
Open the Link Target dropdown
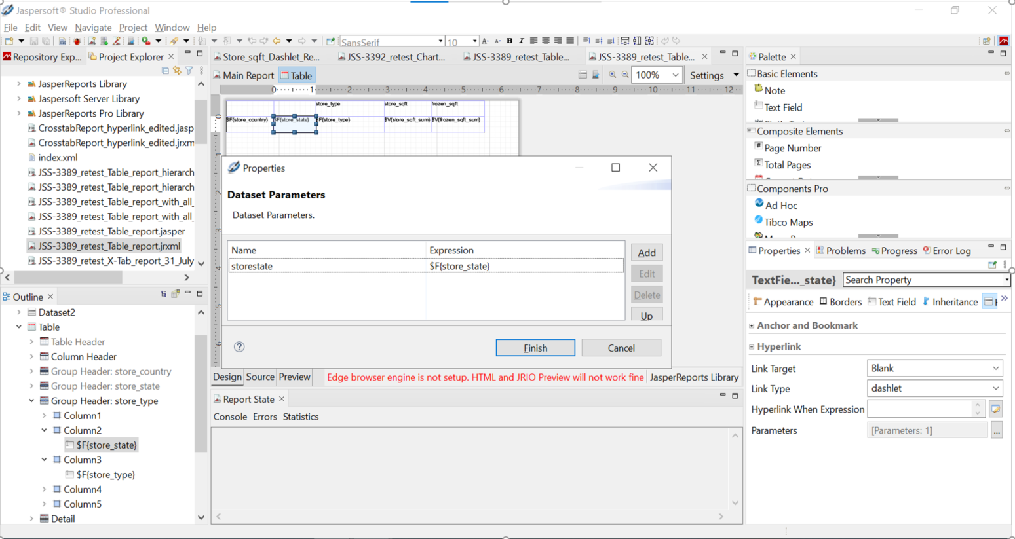[x=995, y=368]
